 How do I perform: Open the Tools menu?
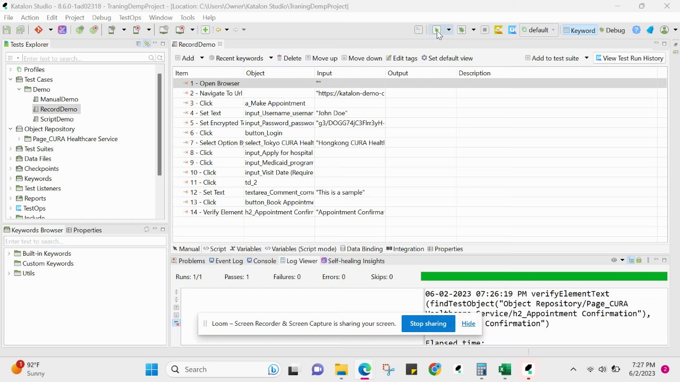(188, 18)
